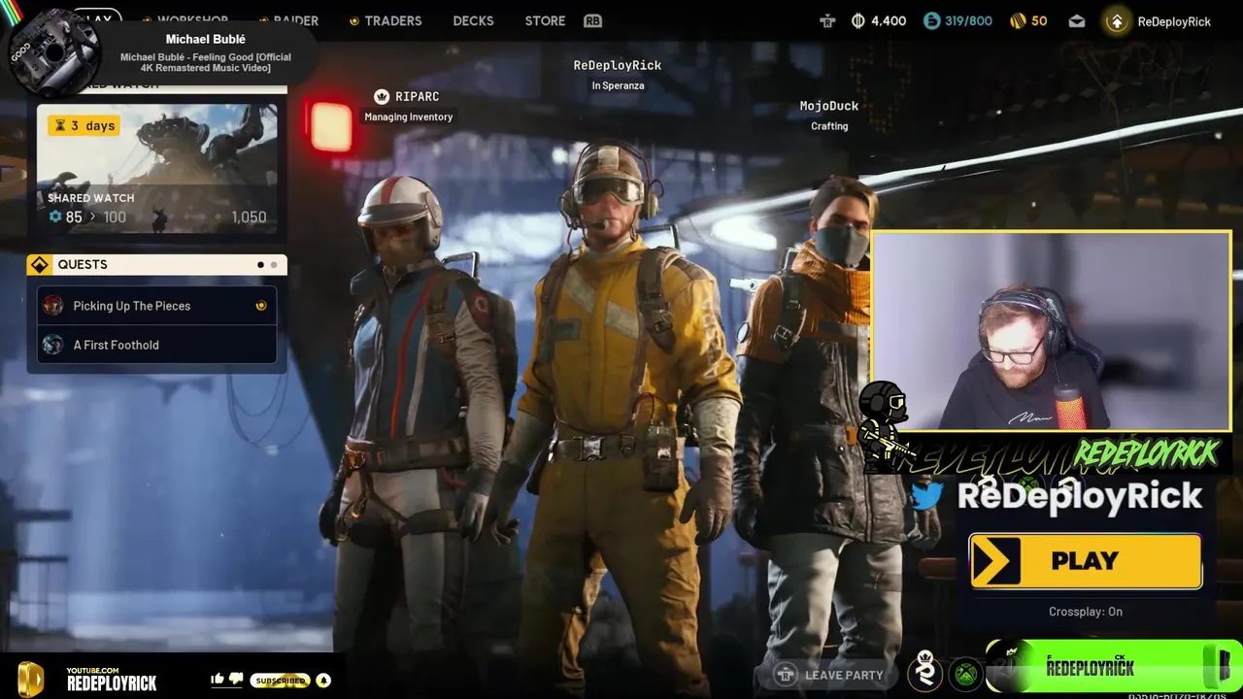Click the In Speranza status label
1243x699 pixels.
(x=618, y=85)
